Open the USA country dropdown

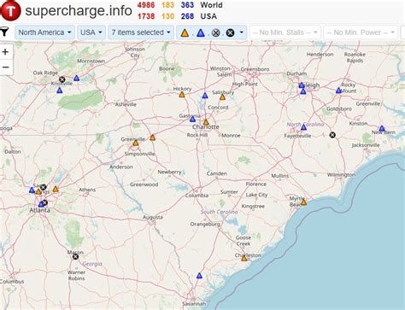click(91, 32)
